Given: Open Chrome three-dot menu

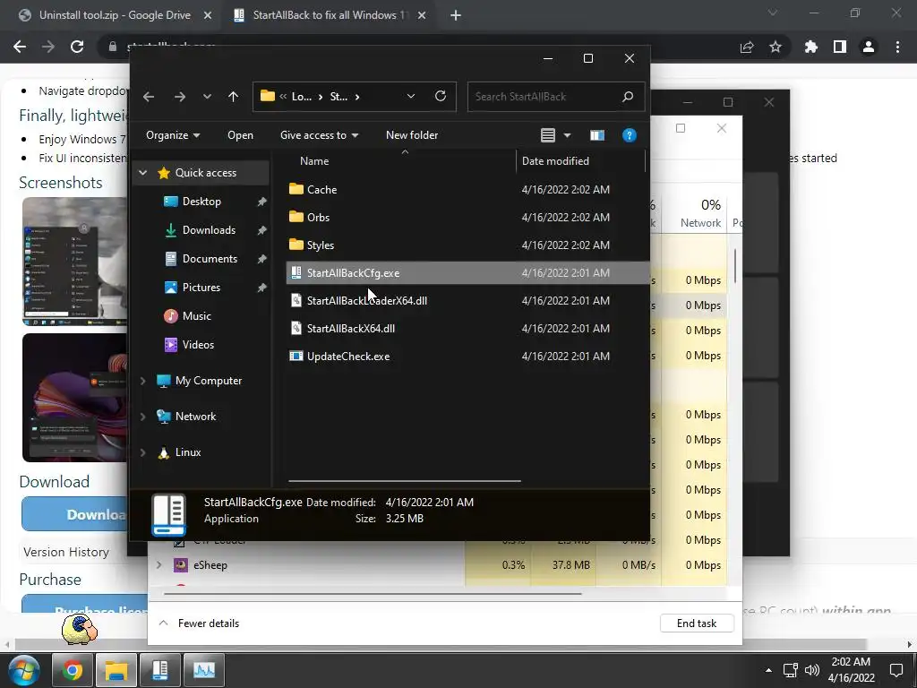Looking at the screenshot, I should coord(897,47).
